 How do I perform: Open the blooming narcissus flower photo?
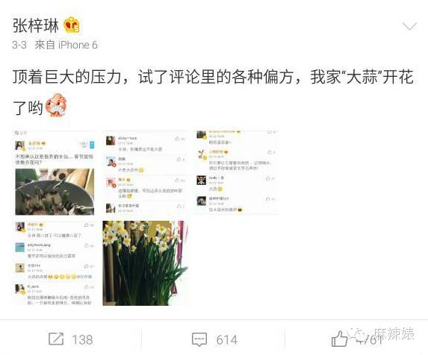(145, 263)
